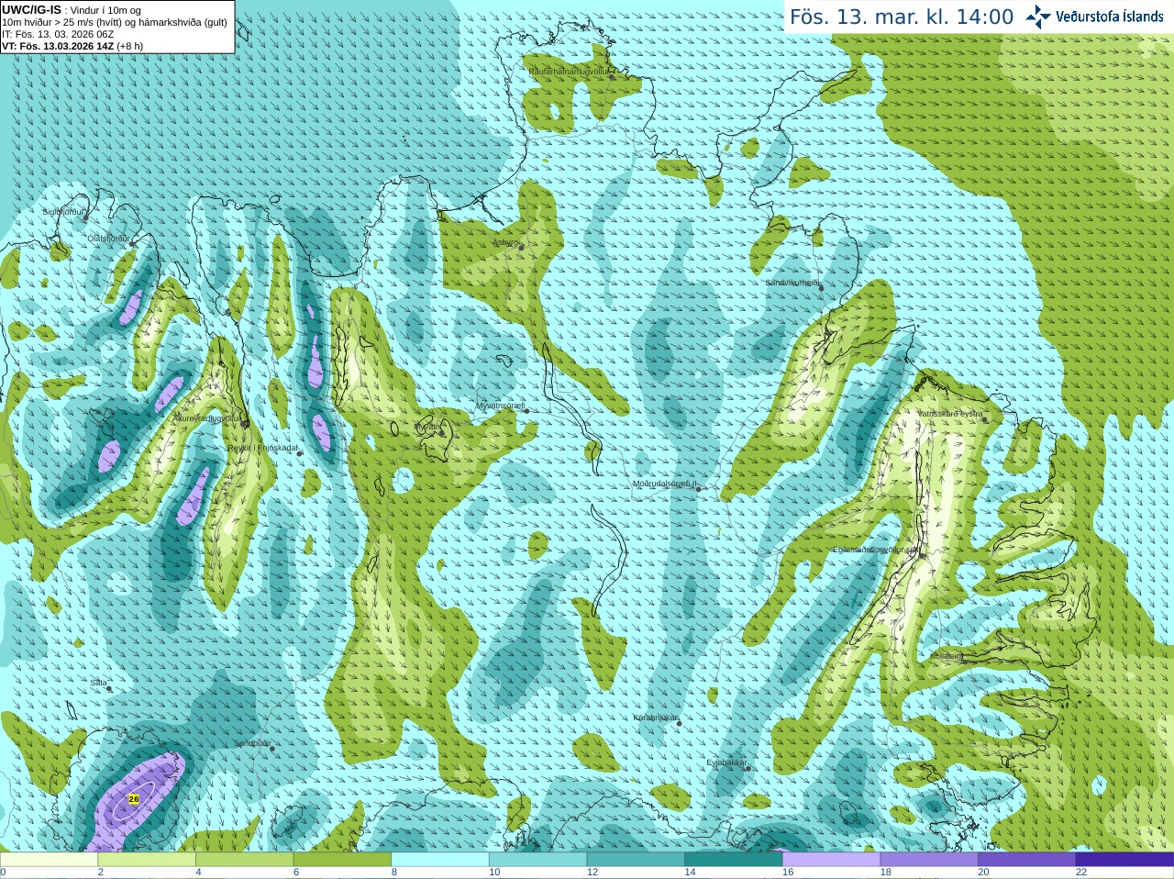Viewport: 1174px width, 879px height.
Task: Click the Akureyrarflugvöllur station label
Action: (207, 417)
